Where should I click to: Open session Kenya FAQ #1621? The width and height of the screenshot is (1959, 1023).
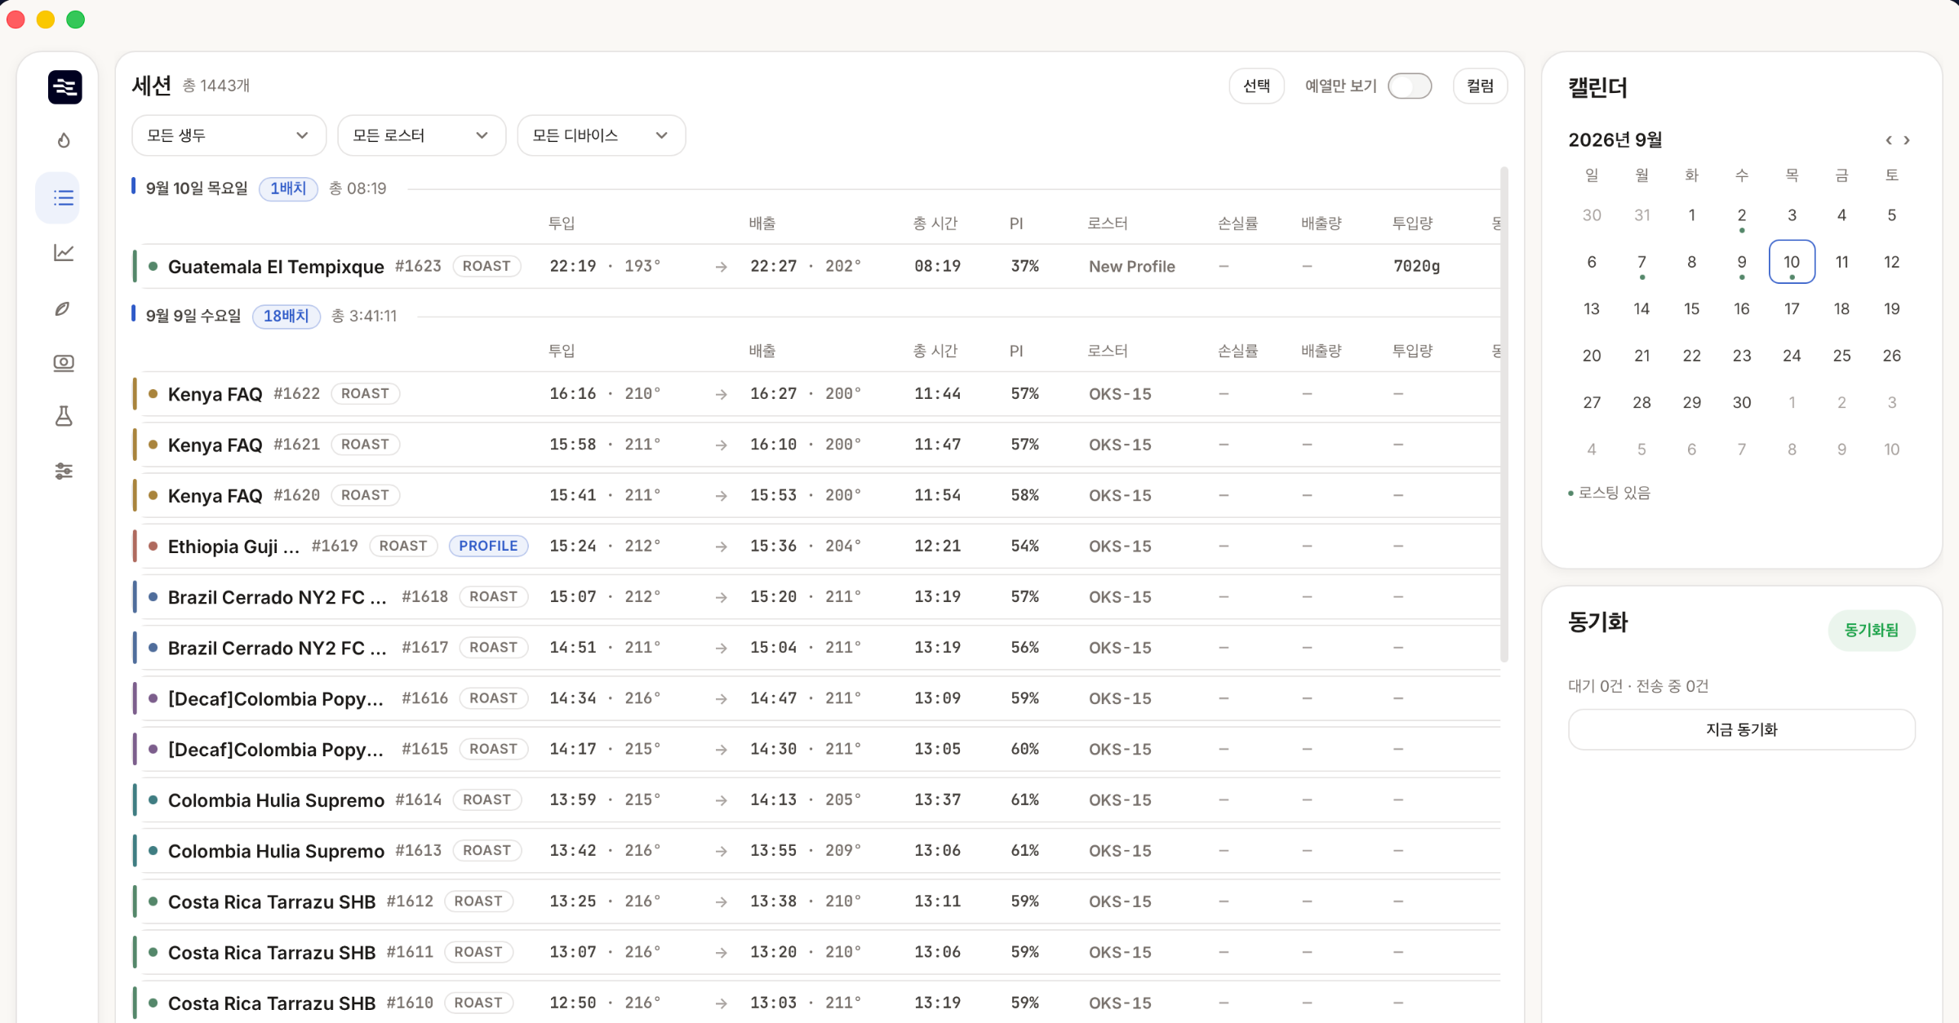click(816, 445)
